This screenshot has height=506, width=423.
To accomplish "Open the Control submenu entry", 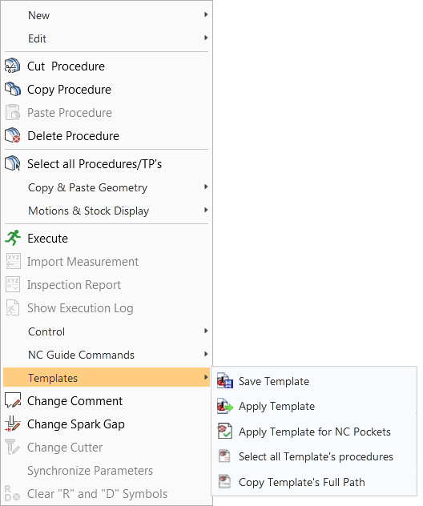I will (x=107, y=331).
